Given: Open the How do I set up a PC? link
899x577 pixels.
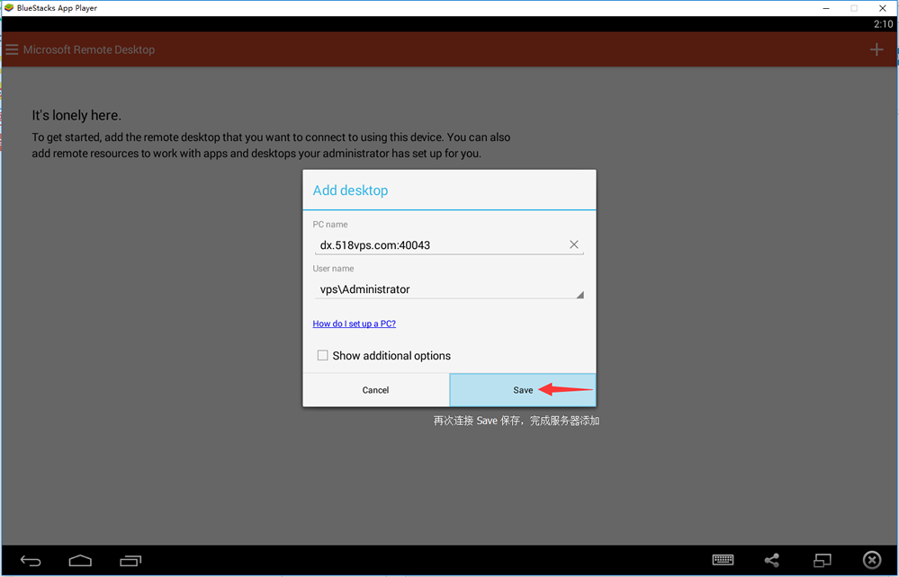Looking at the screenshot, I should pyautogui.click(x=355, y=324).
